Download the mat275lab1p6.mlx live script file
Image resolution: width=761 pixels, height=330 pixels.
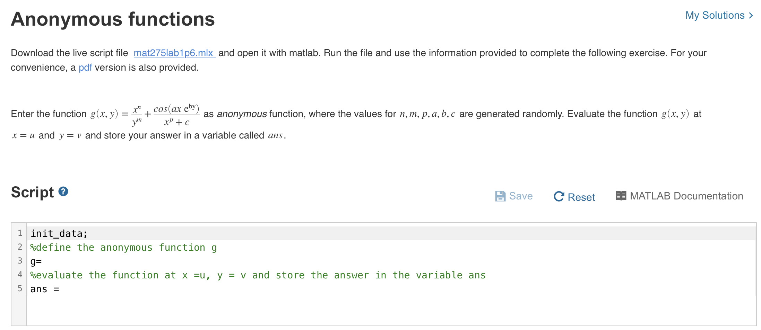click(x=173, y=53)
